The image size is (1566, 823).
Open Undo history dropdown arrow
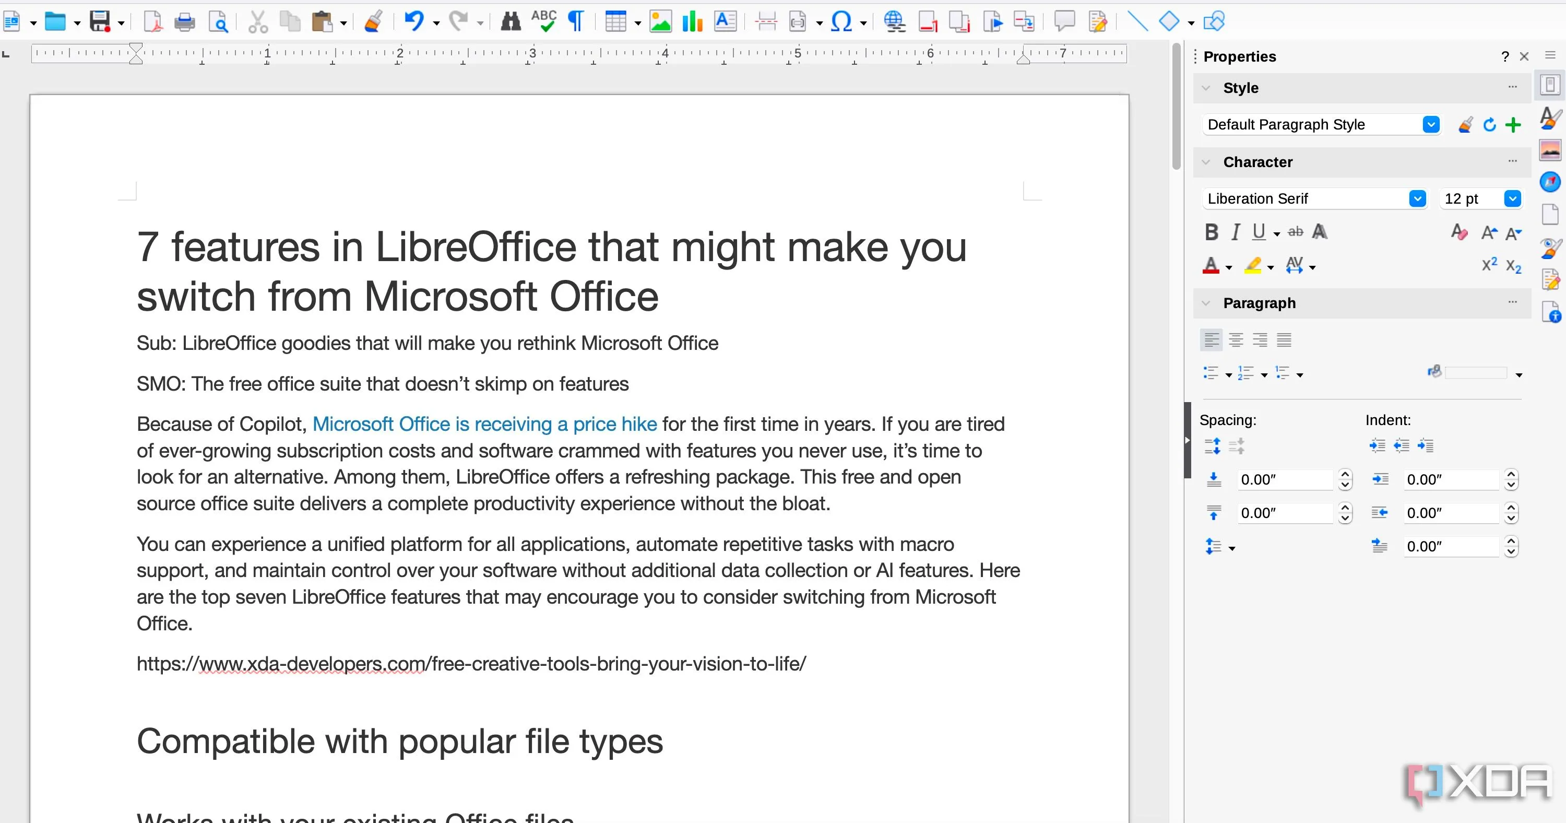click(x=436, y=23)
